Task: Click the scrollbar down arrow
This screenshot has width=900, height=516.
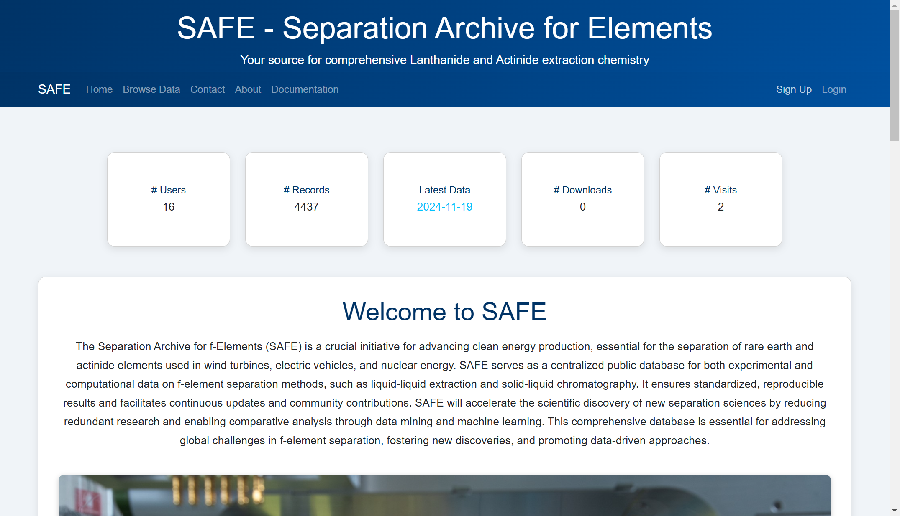Action: [895, 511]
